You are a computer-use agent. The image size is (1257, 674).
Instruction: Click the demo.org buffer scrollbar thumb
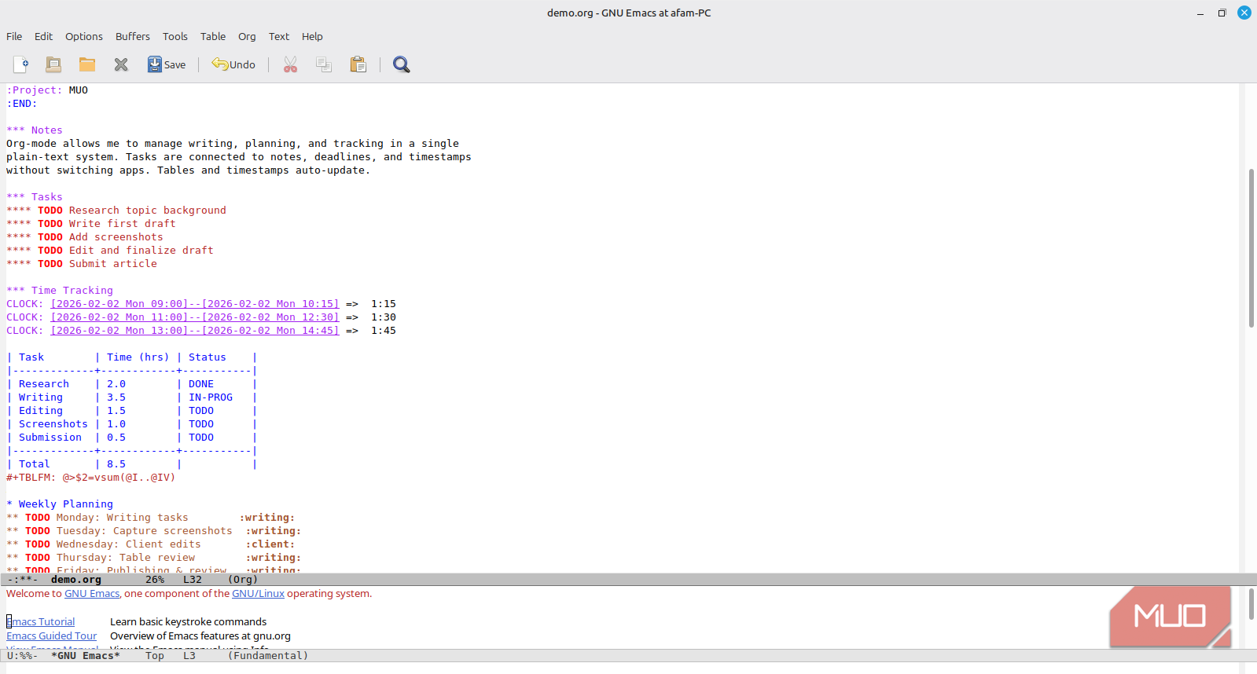point(1251,247)
